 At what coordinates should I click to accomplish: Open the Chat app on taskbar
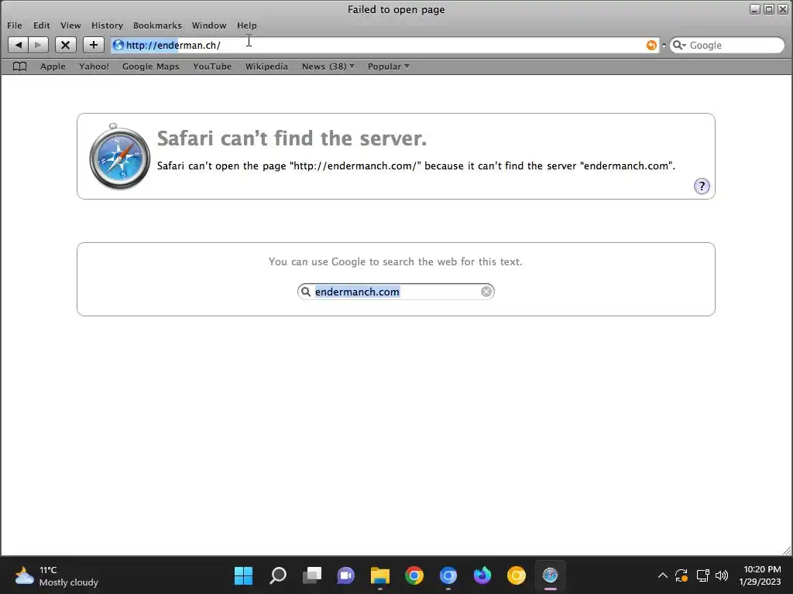[346, 575]
